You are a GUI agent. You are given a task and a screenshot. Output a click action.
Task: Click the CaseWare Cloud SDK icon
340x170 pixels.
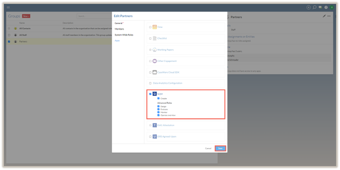click(x=154, y=72)
